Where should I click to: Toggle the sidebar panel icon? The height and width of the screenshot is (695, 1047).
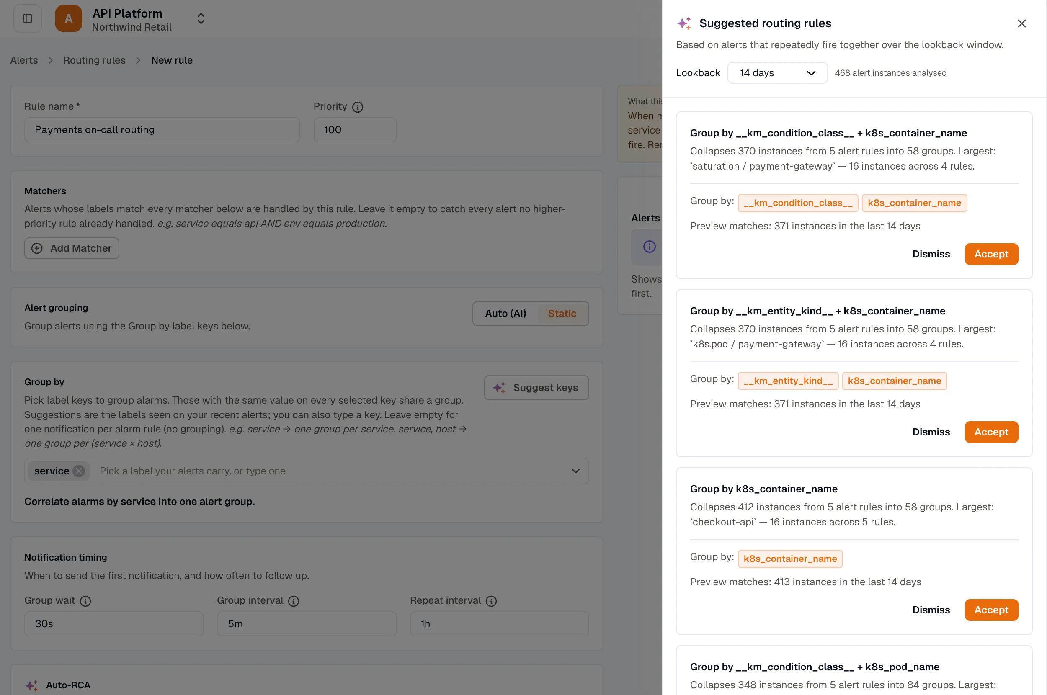click(x=28, y=18)
